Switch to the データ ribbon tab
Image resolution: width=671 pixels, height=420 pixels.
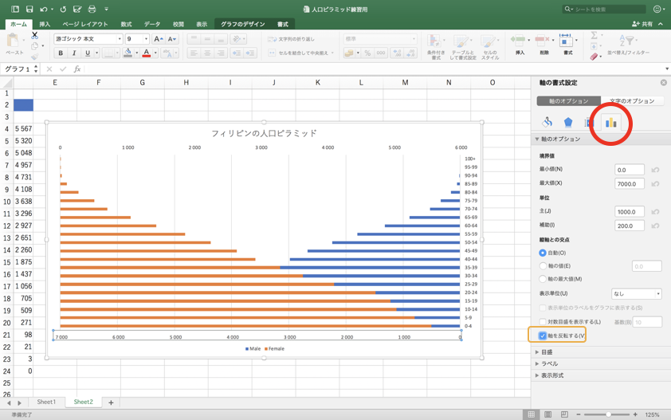coord(152,25)
